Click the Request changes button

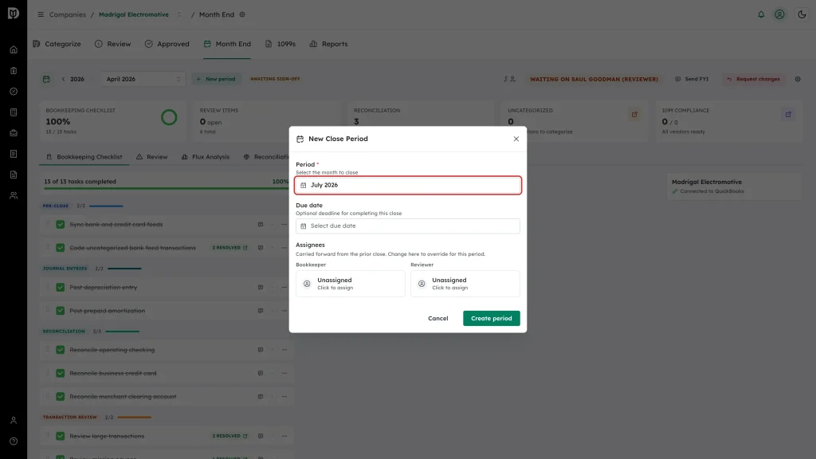pos(754,79)
